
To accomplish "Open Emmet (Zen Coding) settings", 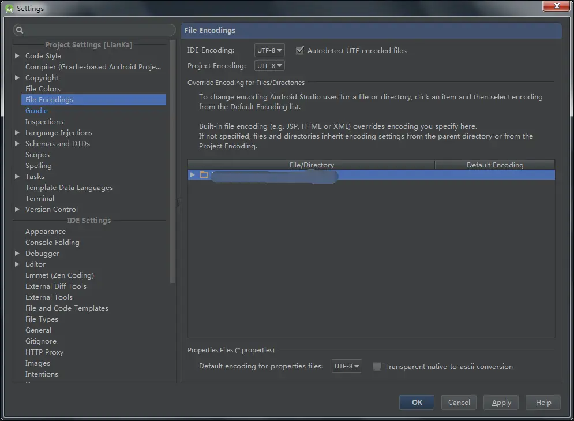I will point(59,275).
